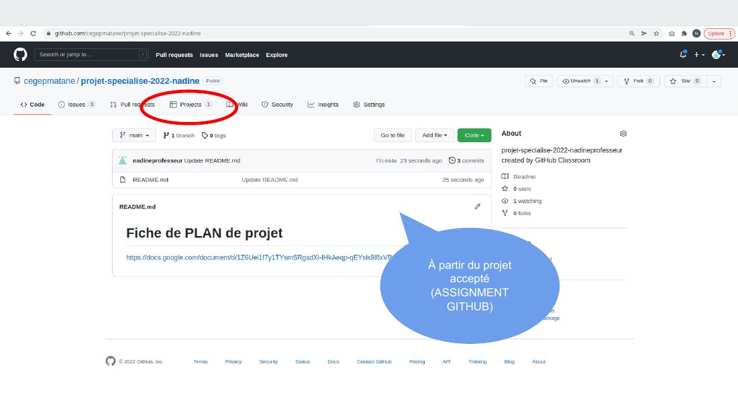Click the README.md file icon
Screen dimensions: 738x415
(123, 180)
